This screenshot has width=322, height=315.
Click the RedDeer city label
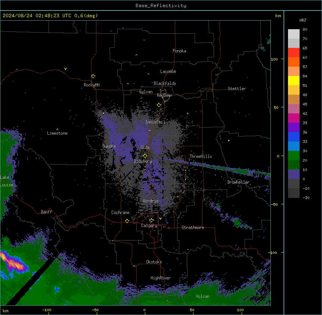(164, 95)
